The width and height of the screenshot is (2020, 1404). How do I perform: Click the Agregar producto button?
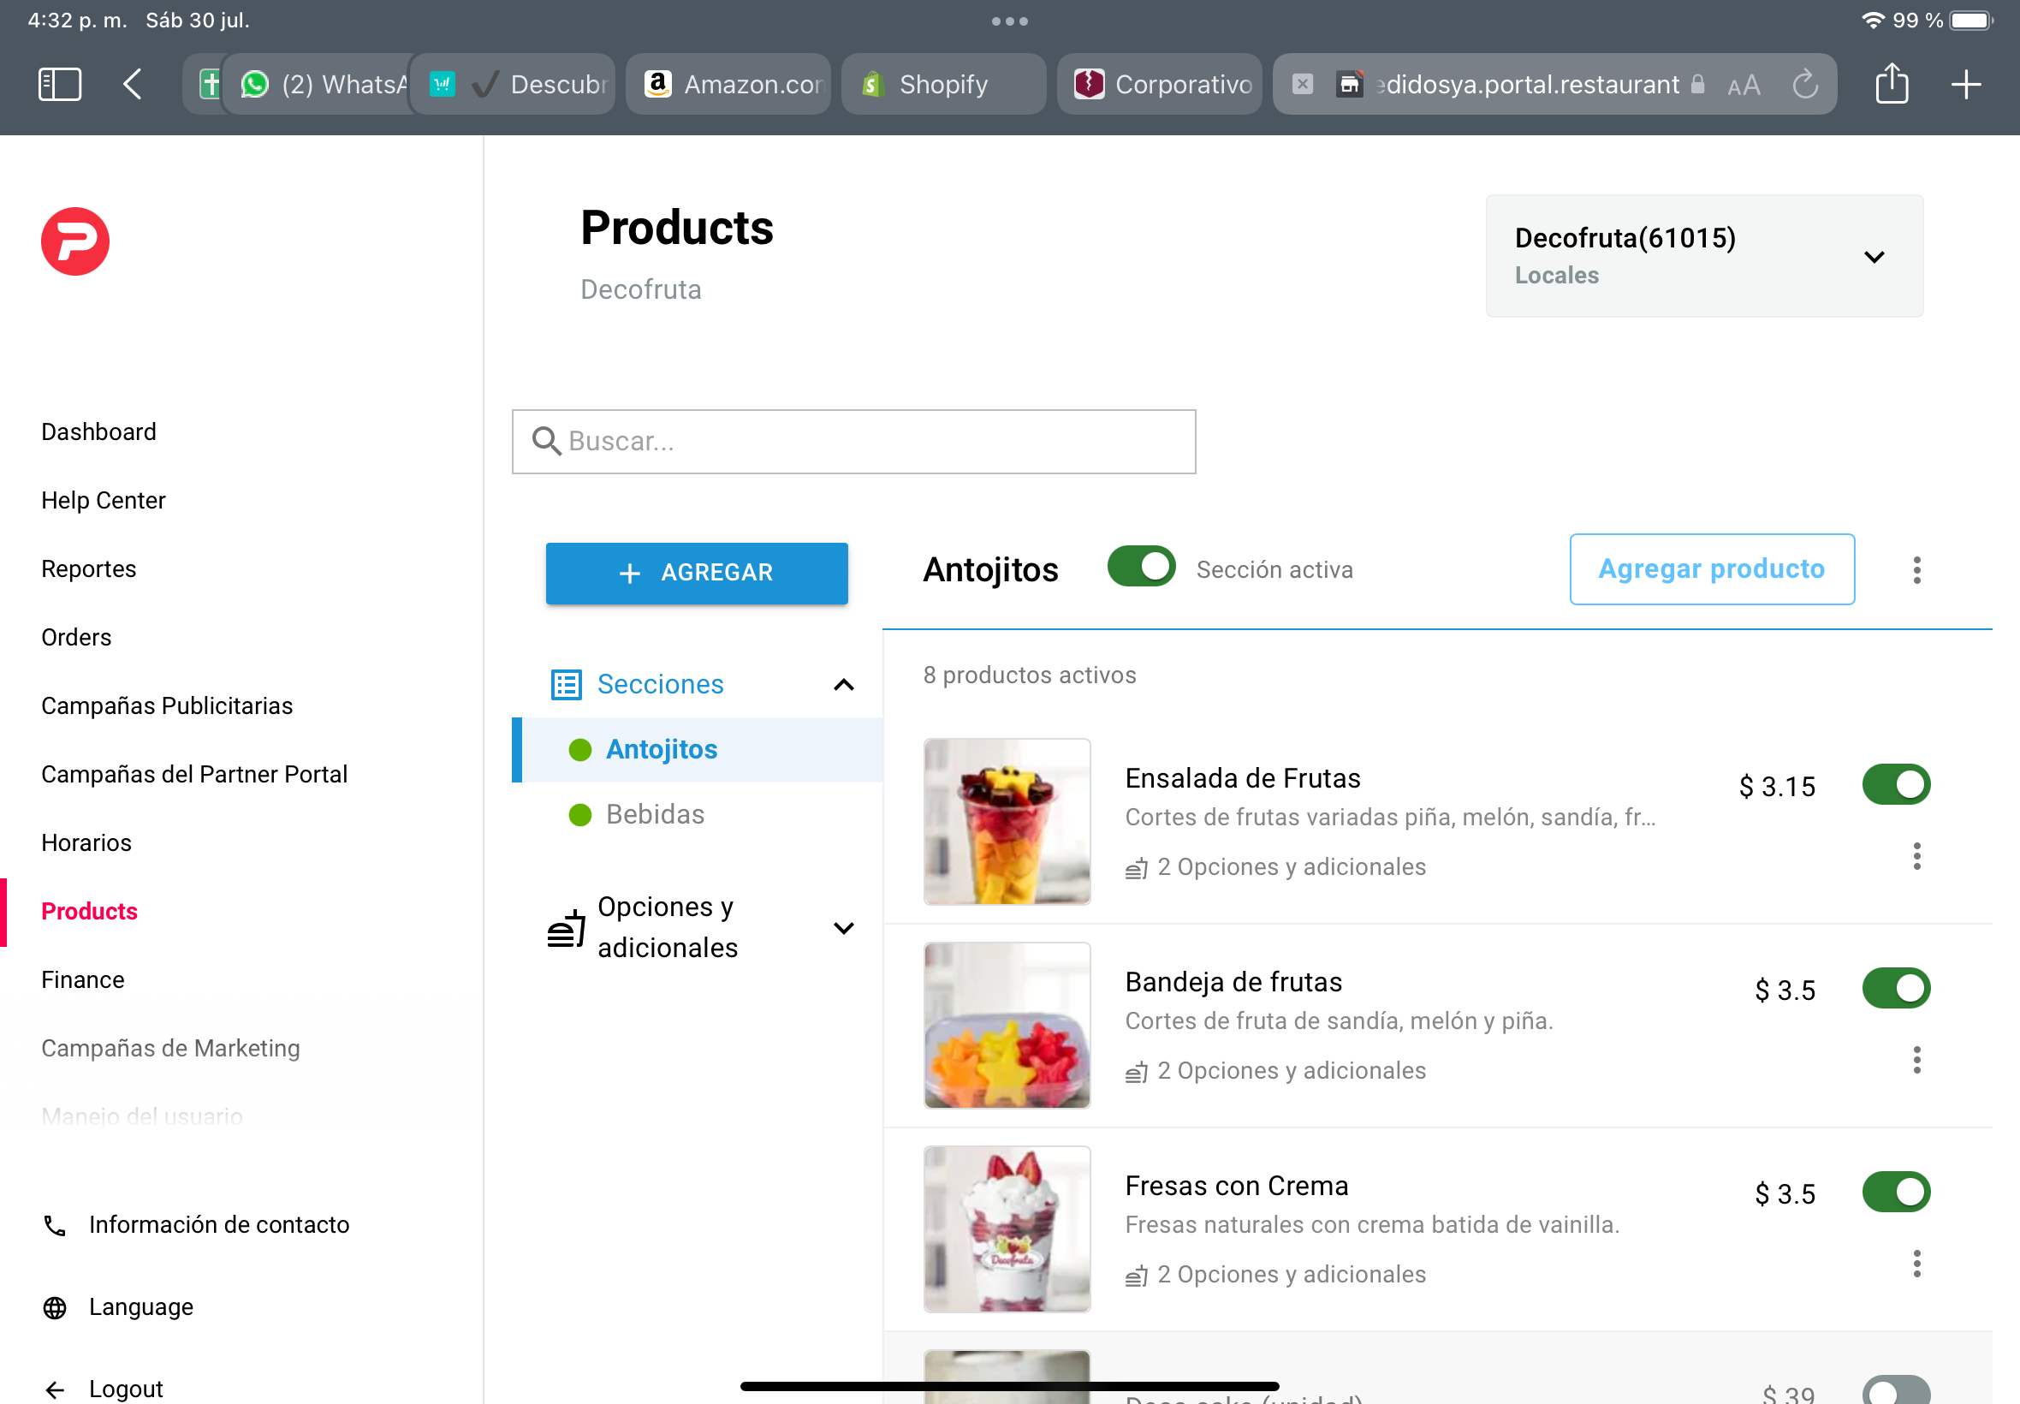click(1711, 569)
